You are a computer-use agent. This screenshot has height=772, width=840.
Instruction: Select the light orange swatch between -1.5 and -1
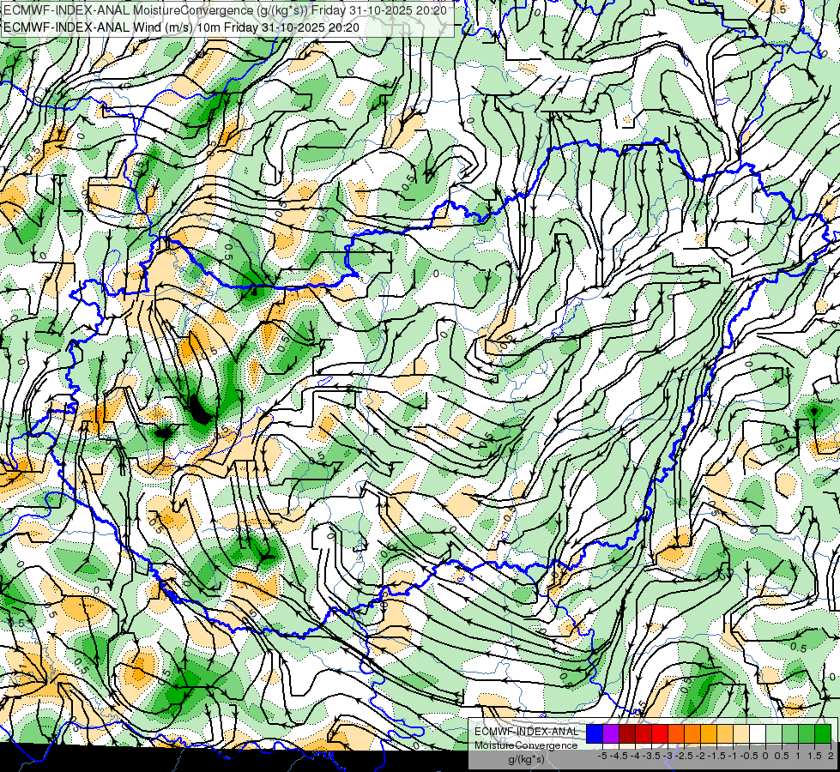725,733
